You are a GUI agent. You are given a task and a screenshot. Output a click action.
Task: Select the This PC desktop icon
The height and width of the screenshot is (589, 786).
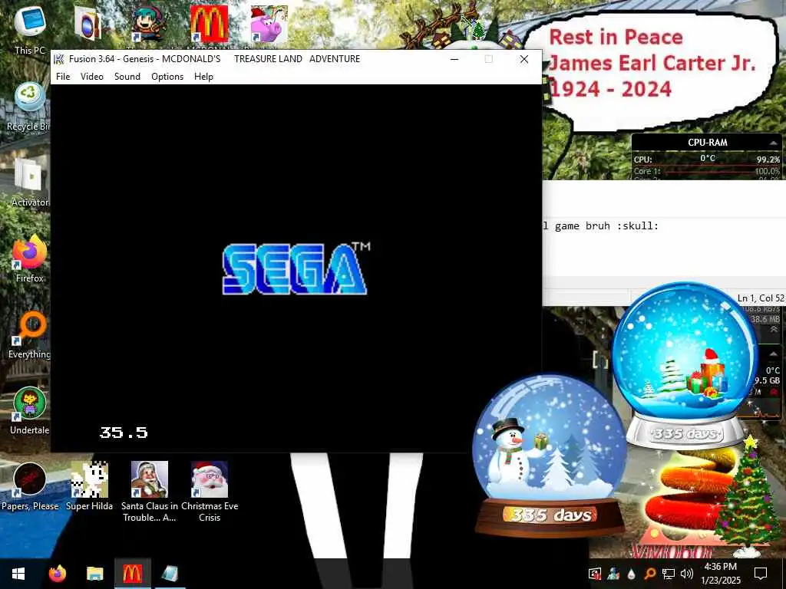(30, 30)
